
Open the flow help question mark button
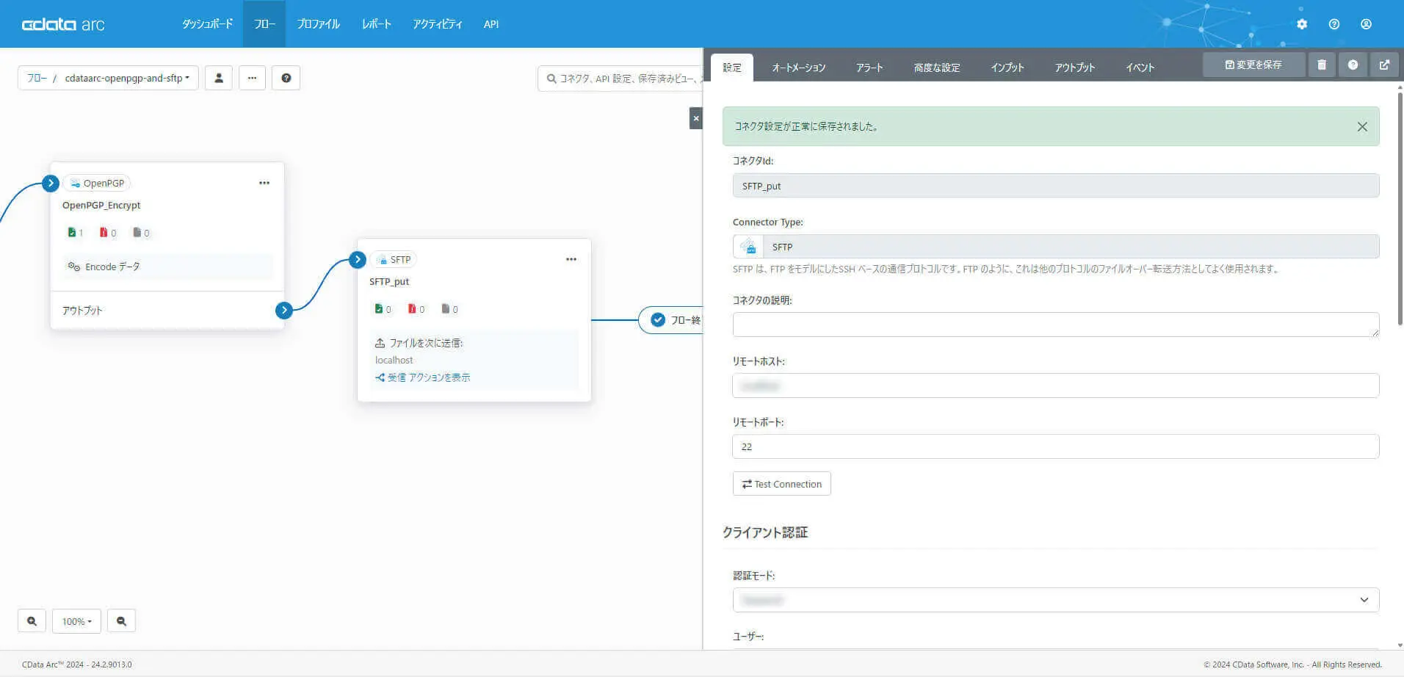[x=286, y=78]
